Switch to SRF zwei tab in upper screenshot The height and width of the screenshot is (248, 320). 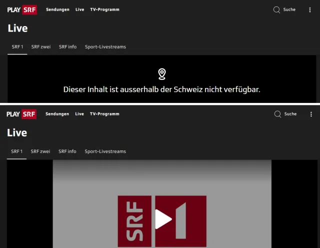pos(41,47)
